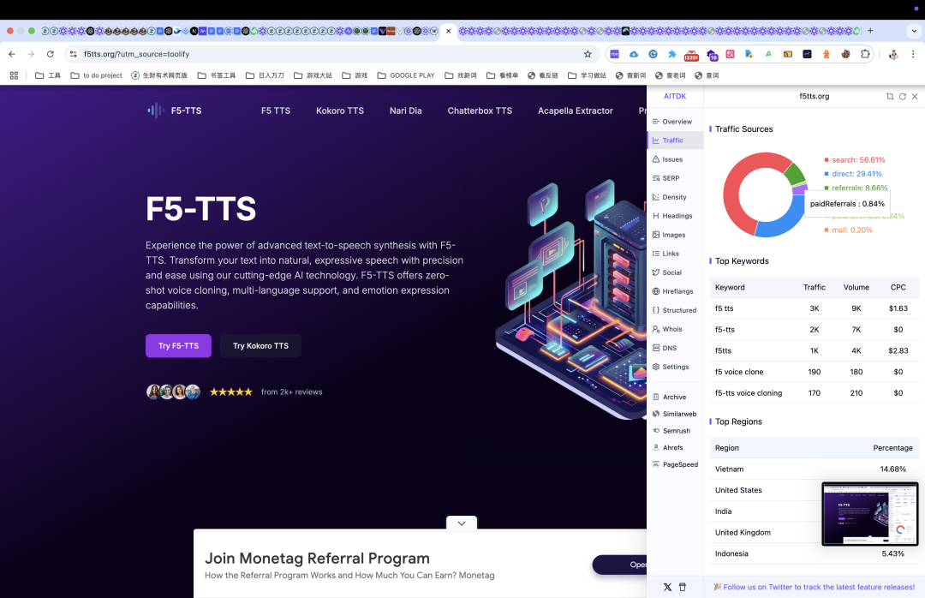Reload the page with the browser refresh button
Screen dimensions: 925x598
[51, 54]
